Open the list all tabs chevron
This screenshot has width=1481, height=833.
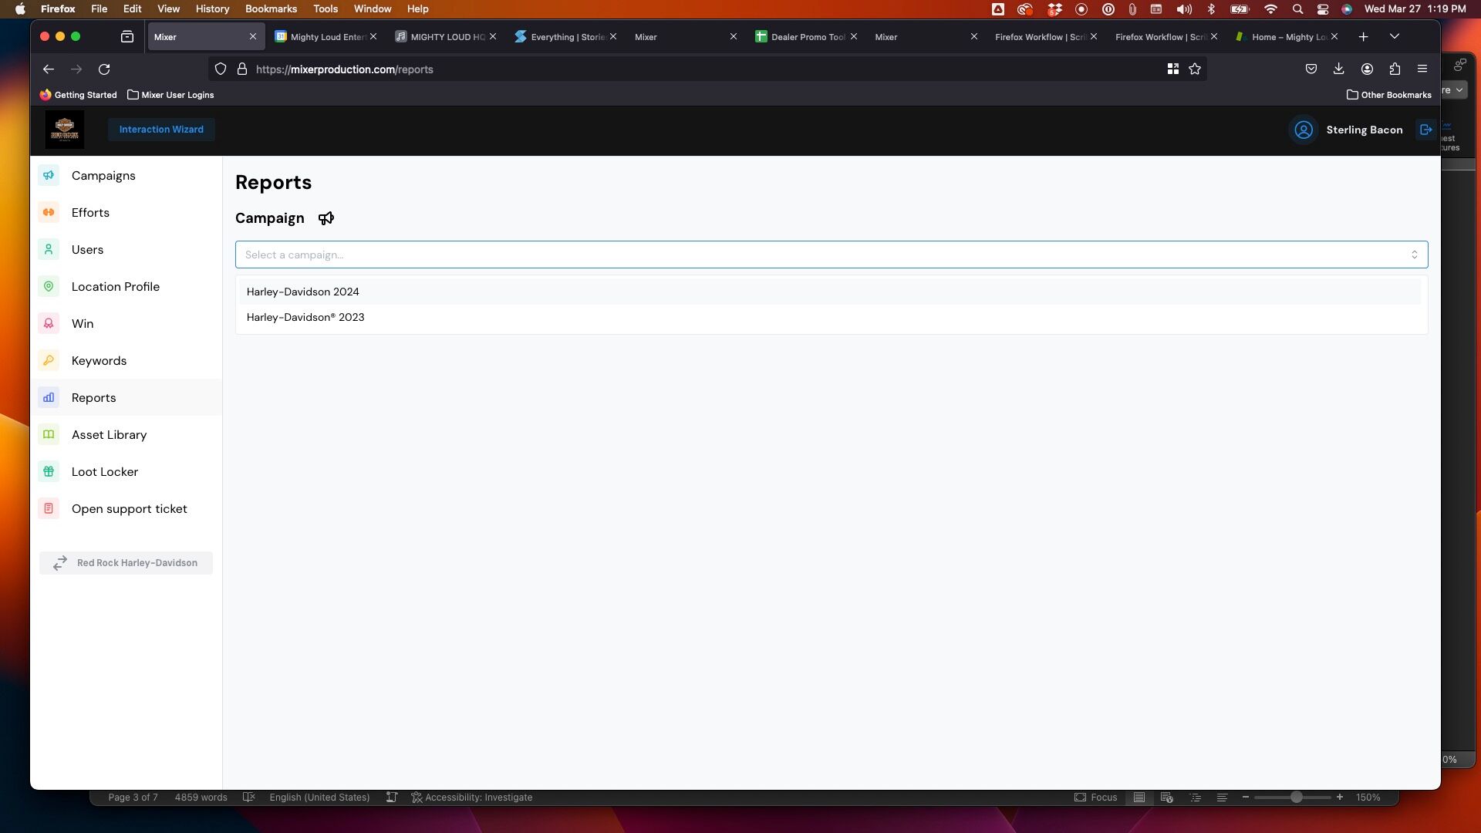pos(1394,36)
